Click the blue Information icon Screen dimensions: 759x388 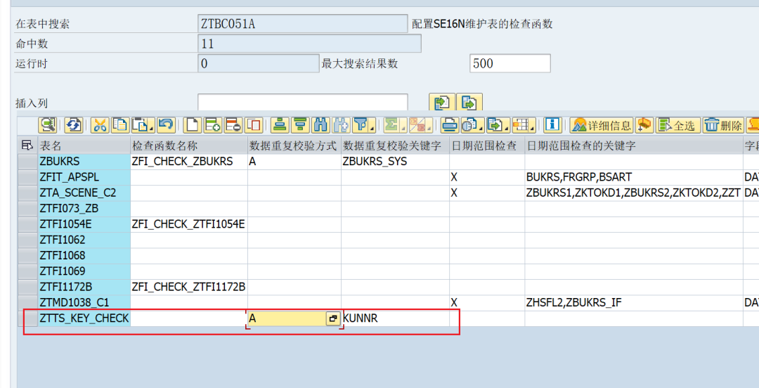tap(552, 124)
